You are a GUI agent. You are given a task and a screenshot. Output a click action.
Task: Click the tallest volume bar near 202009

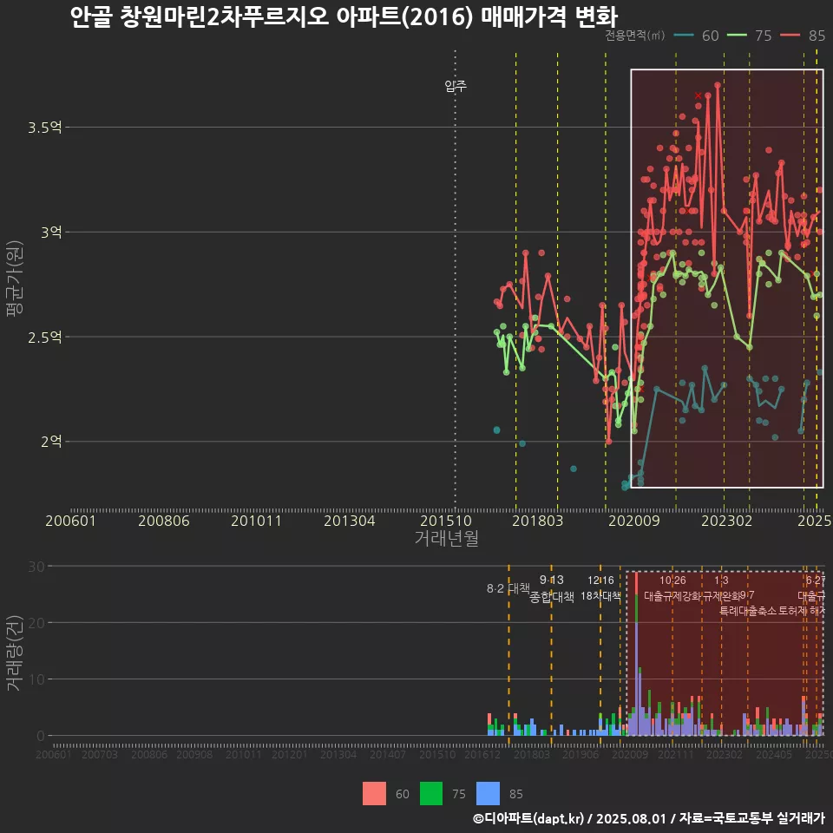pyautogui.click(x=636, y=653)
